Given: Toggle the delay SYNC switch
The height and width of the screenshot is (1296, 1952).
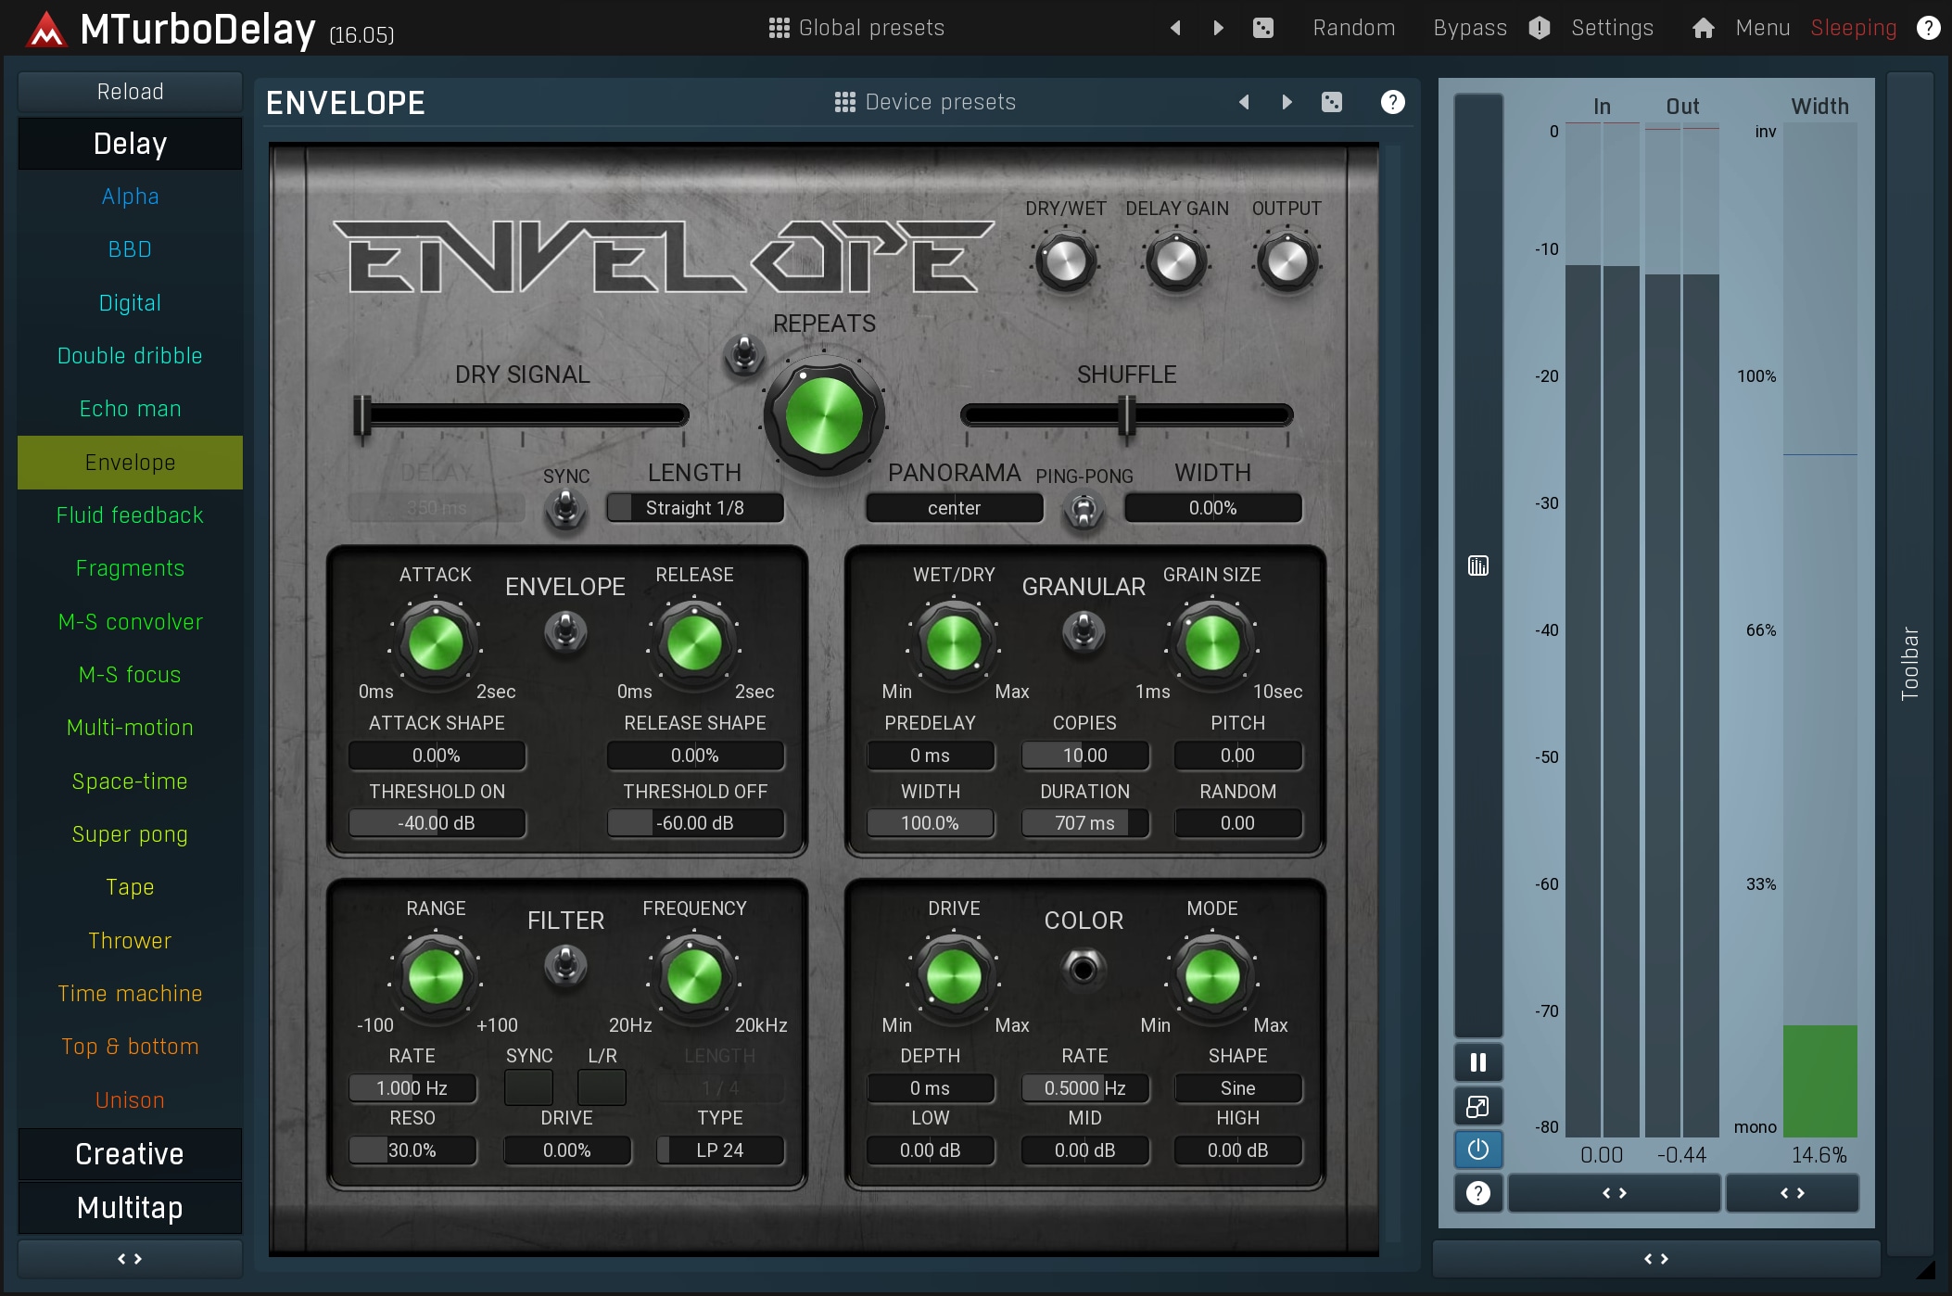Looking at the screenshot, I should tap(565, 509).
